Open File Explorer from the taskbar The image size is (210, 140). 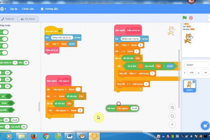point(21,136)
